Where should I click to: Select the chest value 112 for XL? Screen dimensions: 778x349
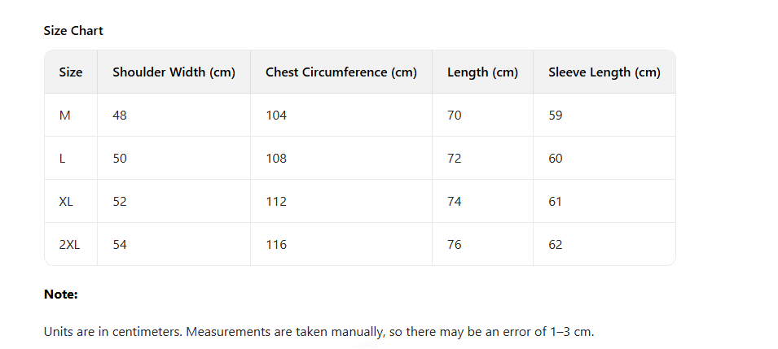pos(276,202)
